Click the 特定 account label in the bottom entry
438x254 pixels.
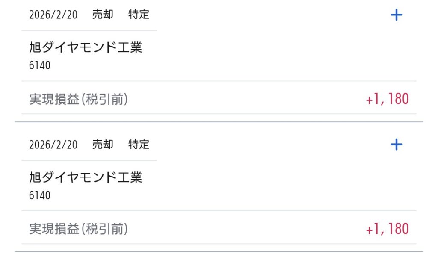pyautogui.click(x=139, y=145)
